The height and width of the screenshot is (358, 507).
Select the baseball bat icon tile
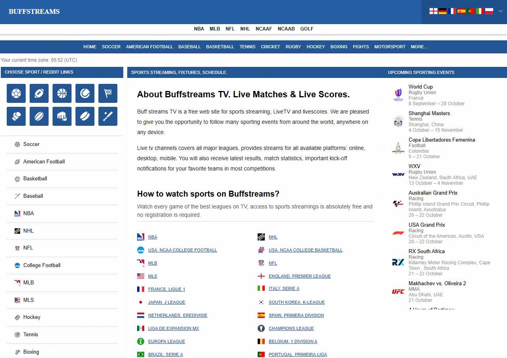pos(108,116)
